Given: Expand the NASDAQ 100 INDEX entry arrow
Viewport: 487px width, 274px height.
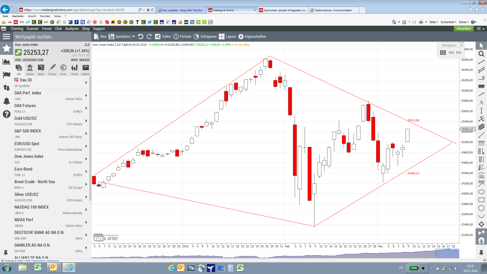Looking at the screenshot, I should coord(86,210).
